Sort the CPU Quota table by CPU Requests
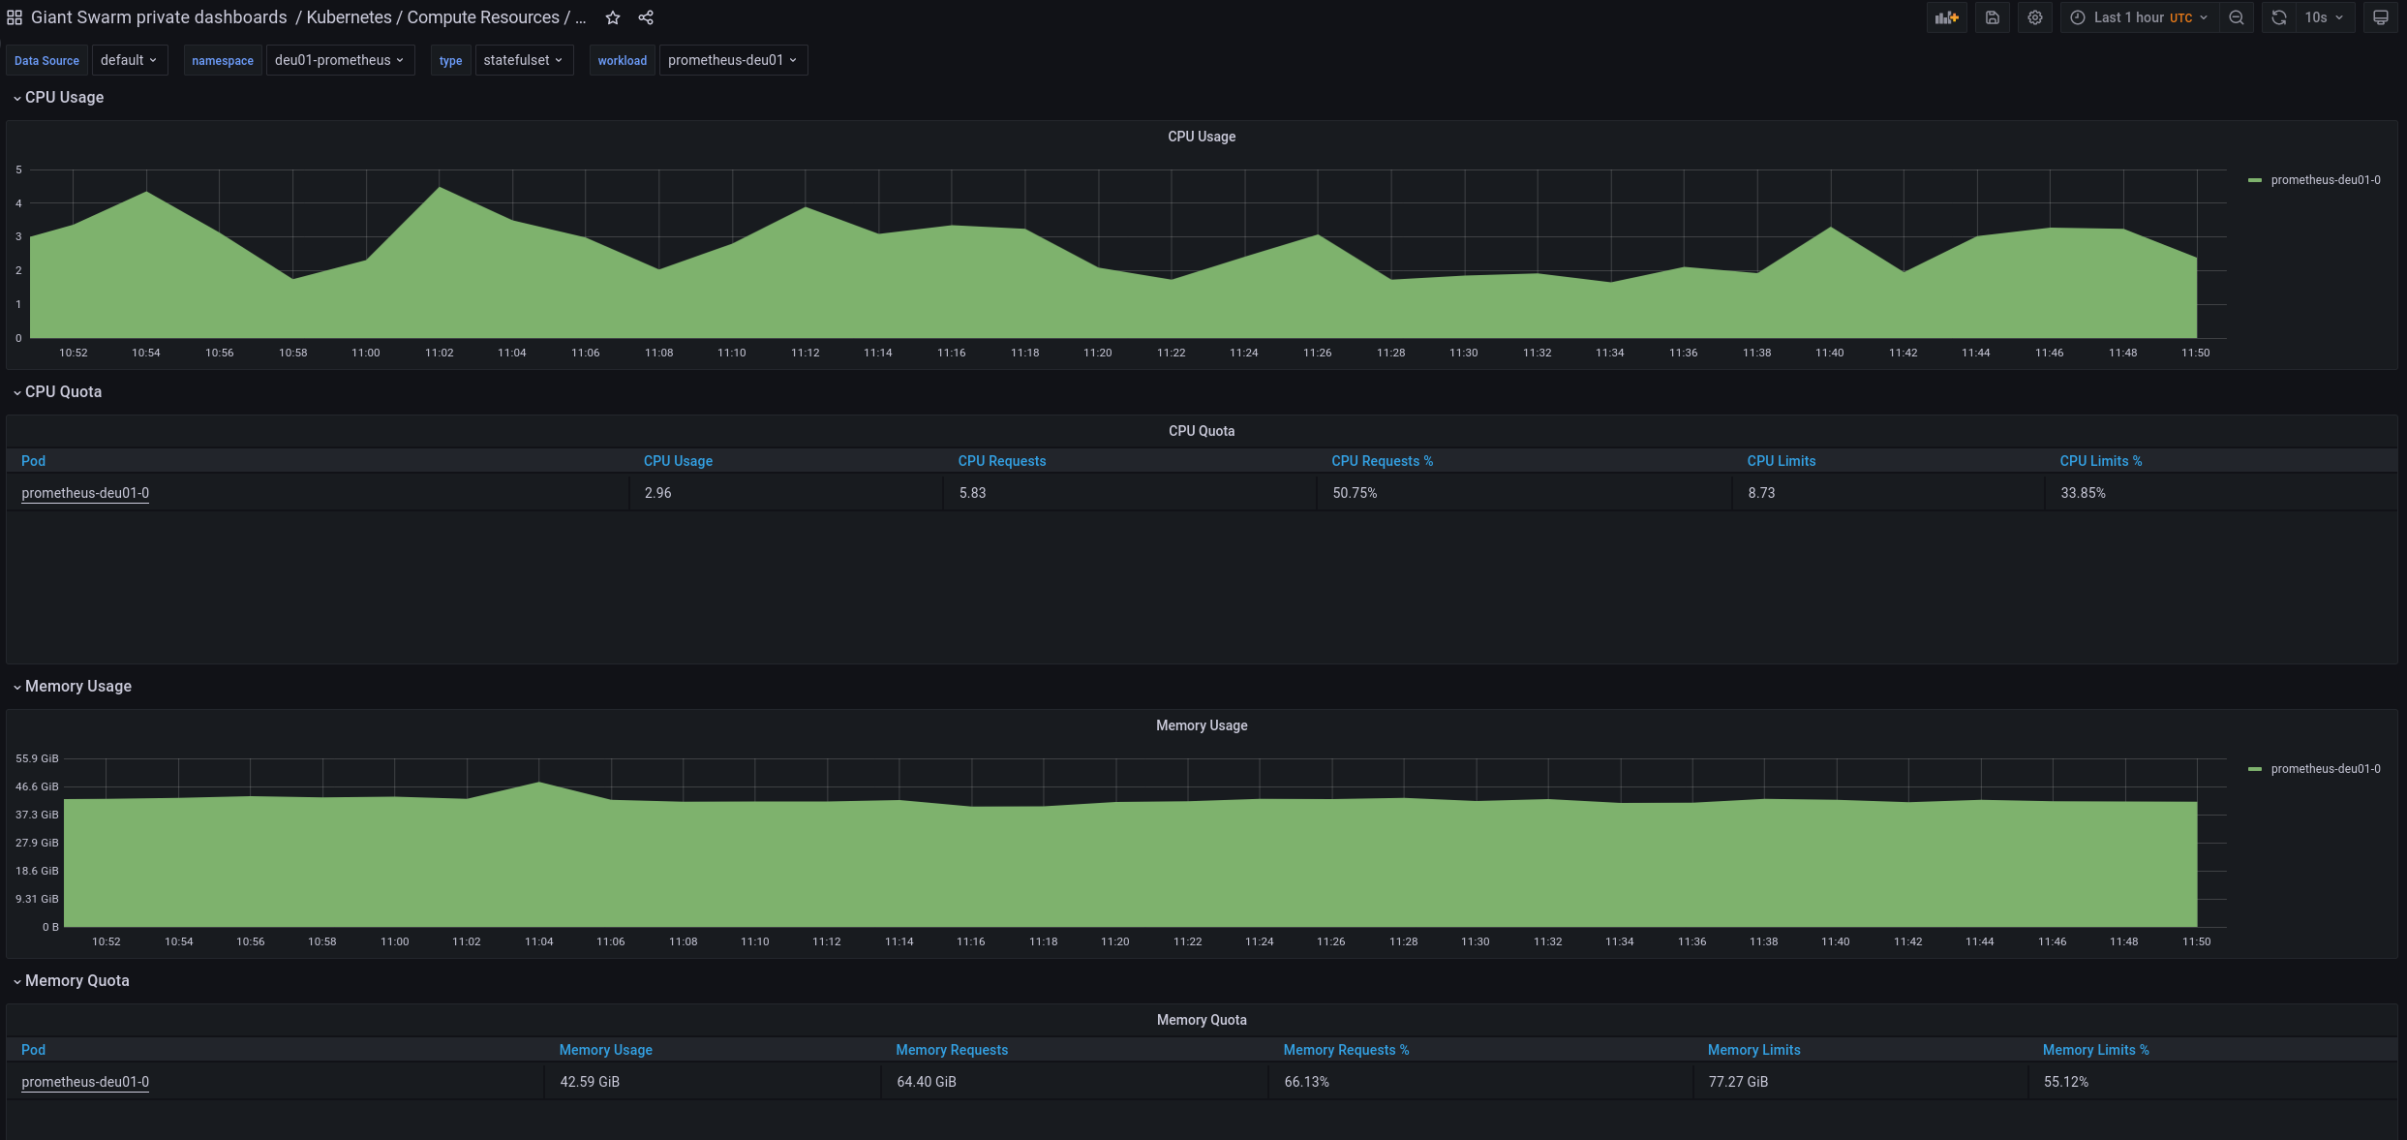This screenshot has height=1140, width=2407. click(1001, 460)
